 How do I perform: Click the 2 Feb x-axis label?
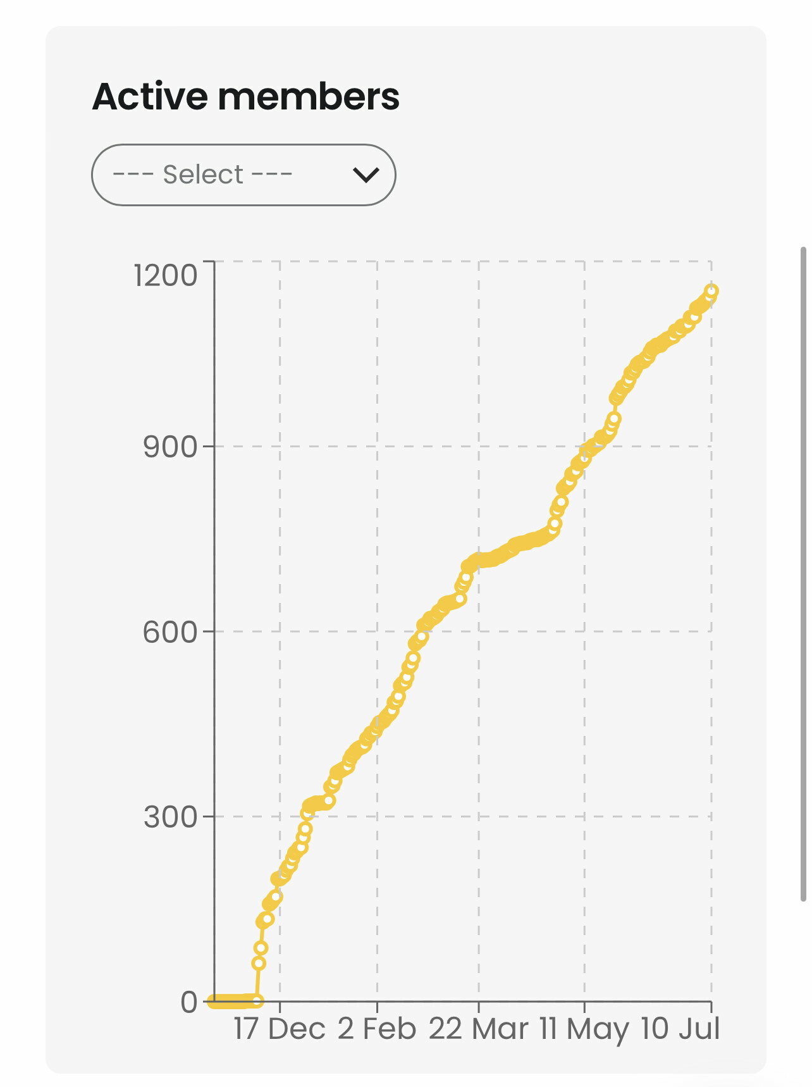[377, 1029]
